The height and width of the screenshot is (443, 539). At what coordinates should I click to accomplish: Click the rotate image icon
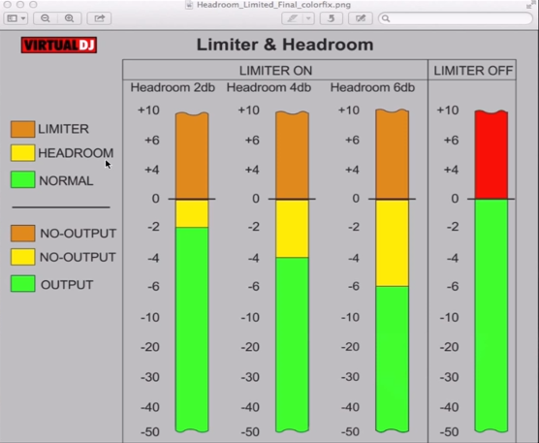click(331, 18)
